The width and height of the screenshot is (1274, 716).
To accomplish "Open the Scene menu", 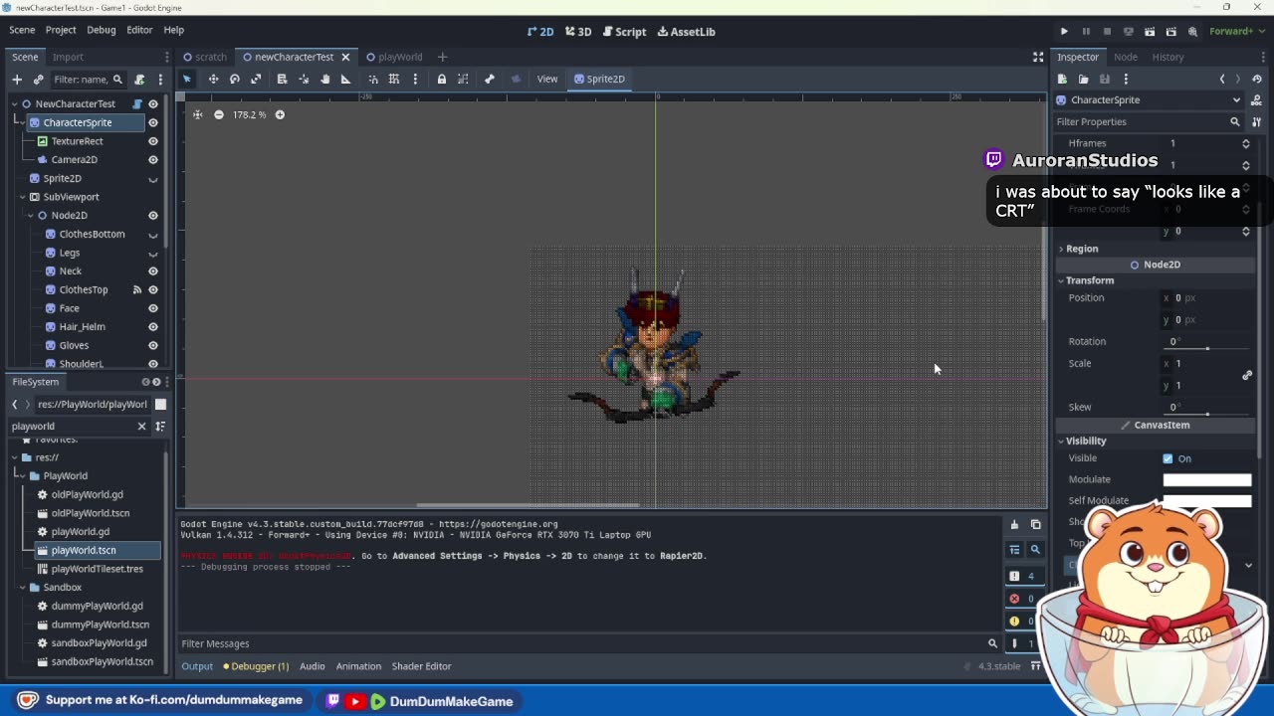I will [22, 30].
